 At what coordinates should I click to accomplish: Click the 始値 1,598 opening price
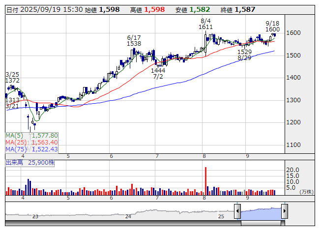(x=102, y=10)
